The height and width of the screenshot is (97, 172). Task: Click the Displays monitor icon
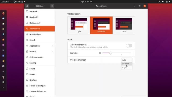27,80
